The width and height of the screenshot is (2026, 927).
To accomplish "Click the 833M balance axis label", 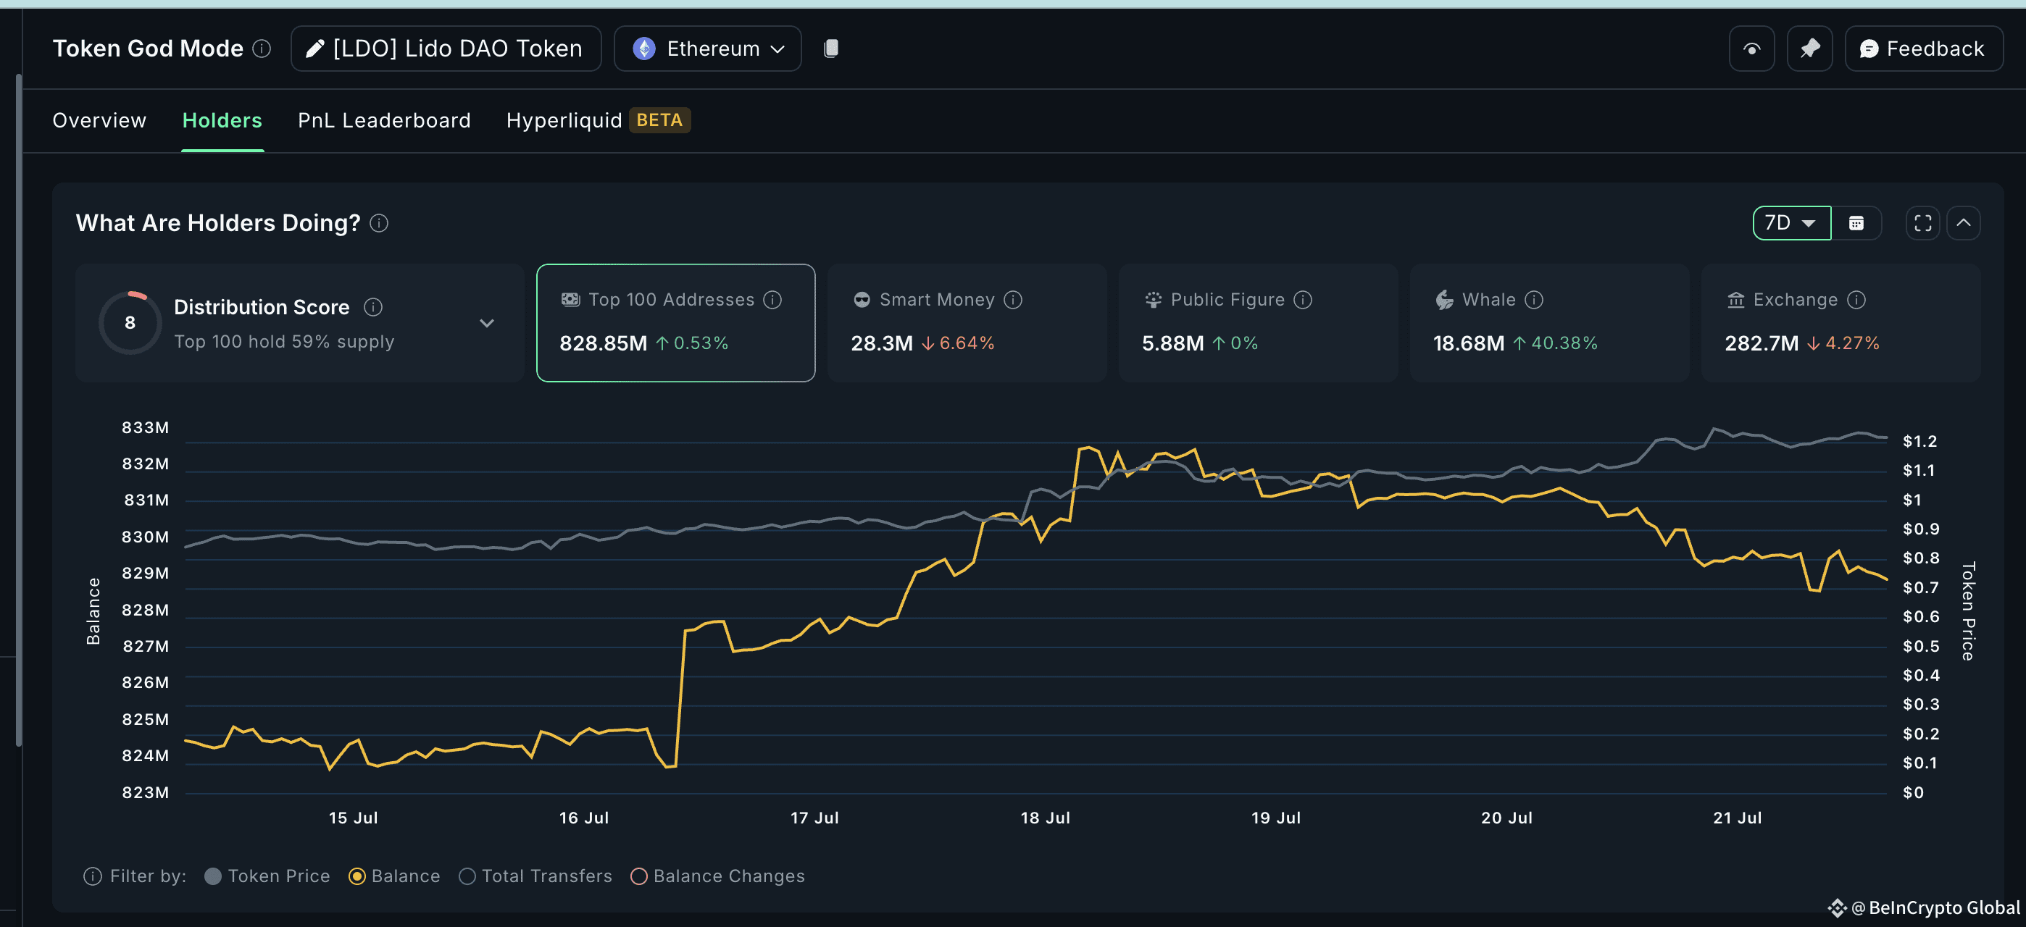I will pos(146,428).
